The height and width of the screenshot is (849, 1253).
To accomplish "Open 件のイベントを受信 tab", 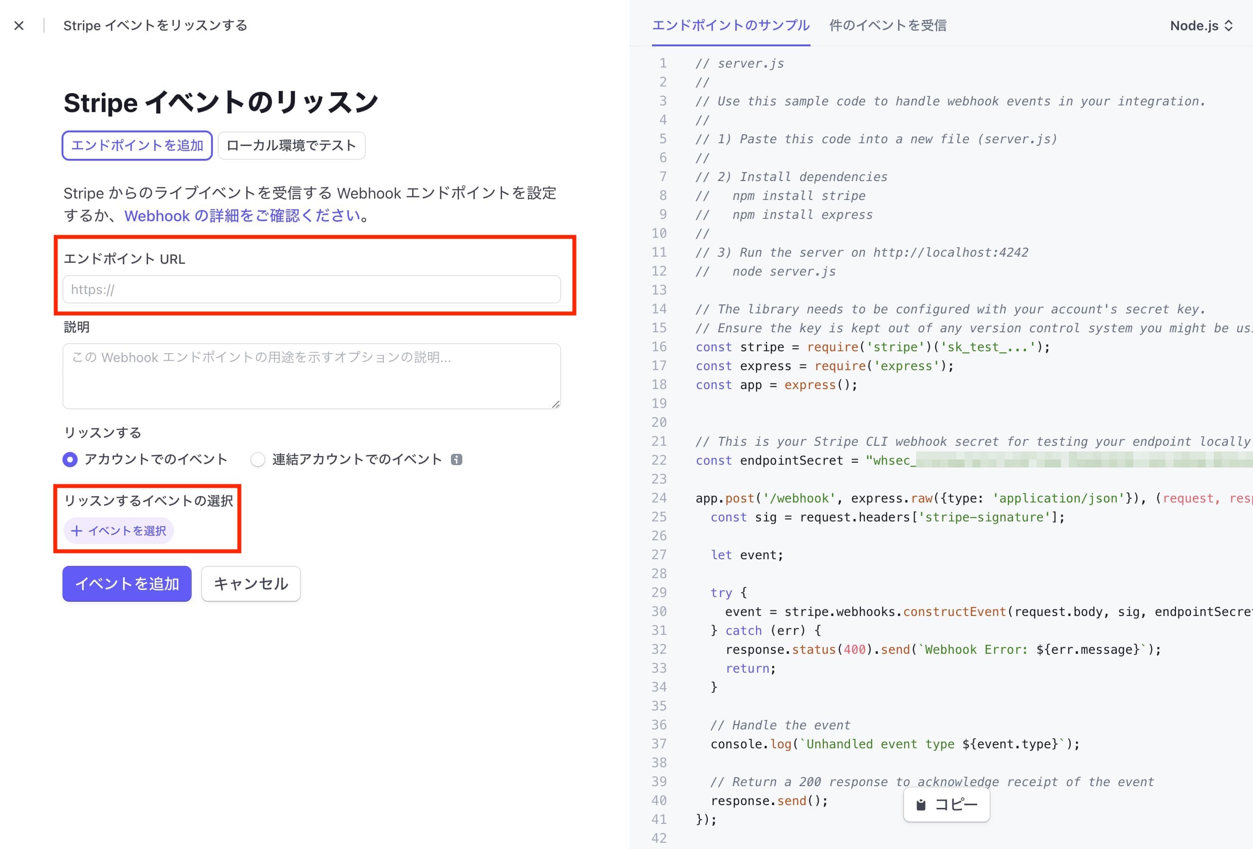I will (x=887, y=26).
